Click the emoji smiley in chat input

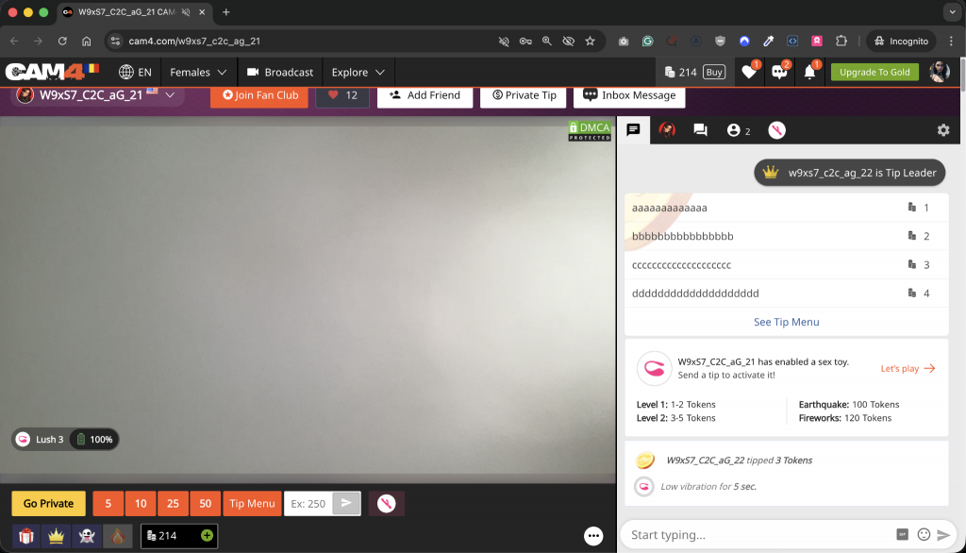click(924, 535)
